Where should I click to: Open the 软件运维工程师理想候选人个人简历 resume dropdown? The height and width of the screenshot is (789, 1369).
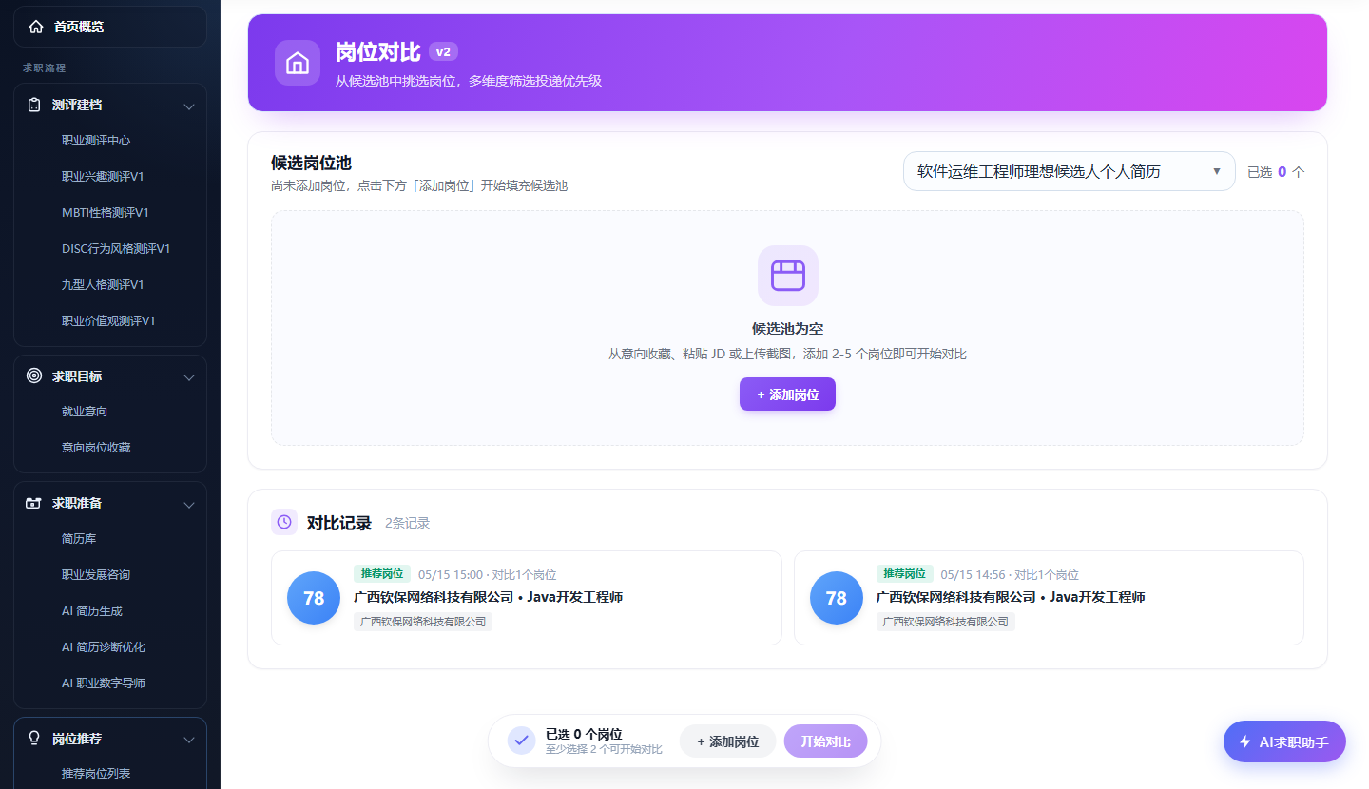(1069, 171)
